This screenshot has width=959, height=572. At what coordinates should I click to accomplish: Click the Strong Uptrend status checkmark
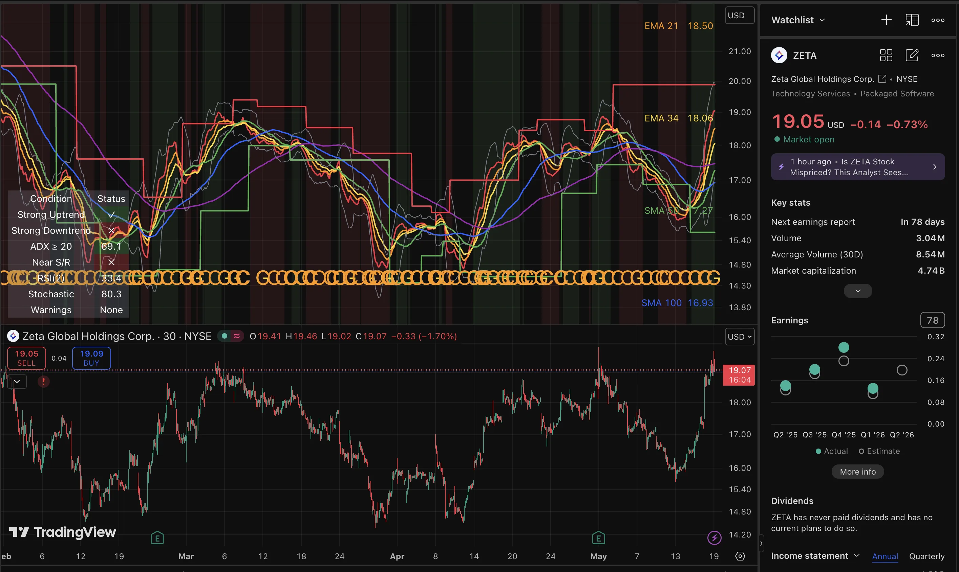pos(111,215)
